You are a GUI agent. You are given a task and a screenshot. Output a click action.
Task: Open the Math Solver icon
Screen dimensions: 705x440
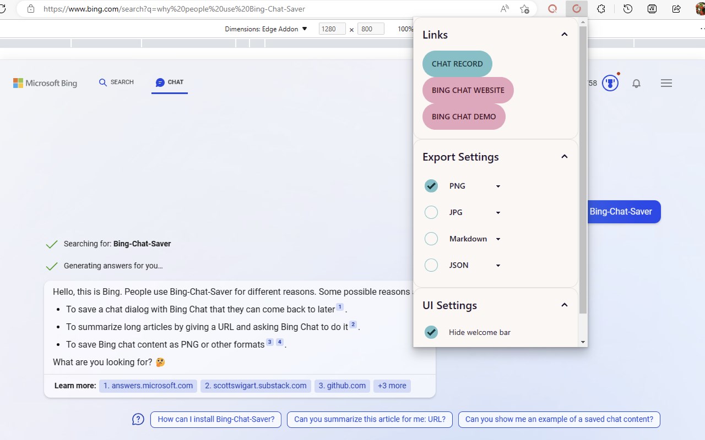click(x=652, y=9)
